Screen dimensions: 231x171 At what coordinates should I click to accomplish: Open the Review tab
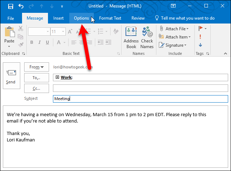point(138,18)
